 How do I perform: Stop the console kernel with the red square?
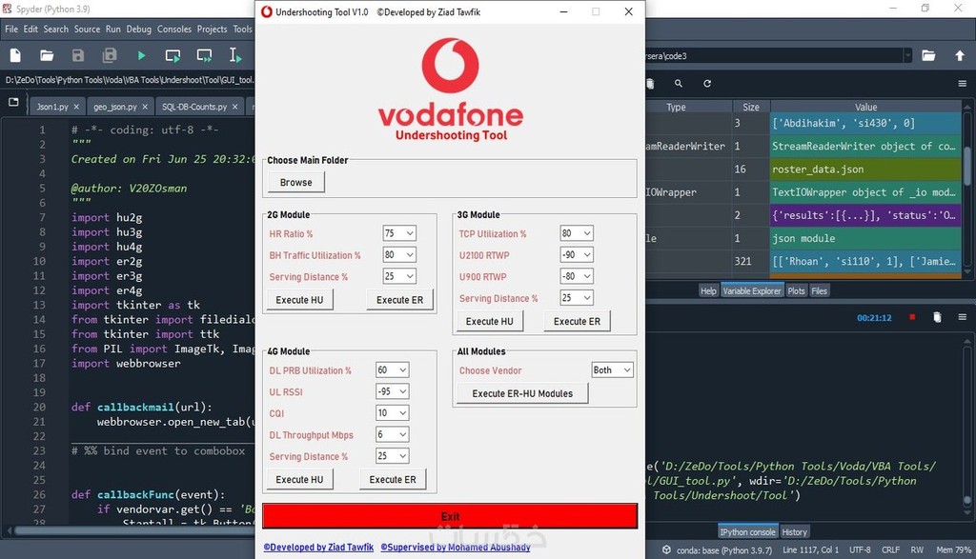912,317
